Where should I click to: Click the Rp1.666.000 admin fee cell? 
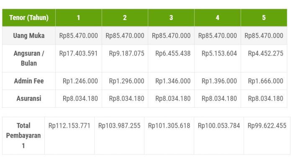point(264,81)
